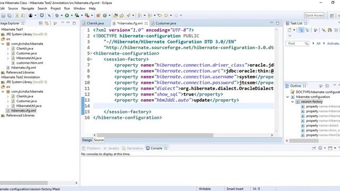Open New Task dropdown arrow in Task List

294,30
